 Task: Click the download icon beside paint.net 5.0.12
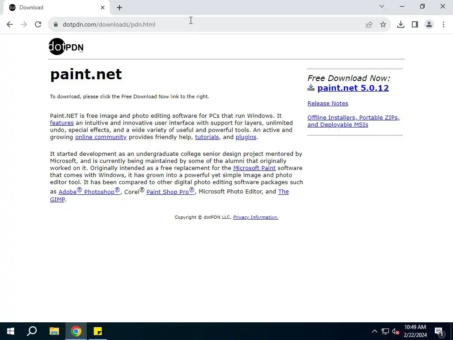311,88
